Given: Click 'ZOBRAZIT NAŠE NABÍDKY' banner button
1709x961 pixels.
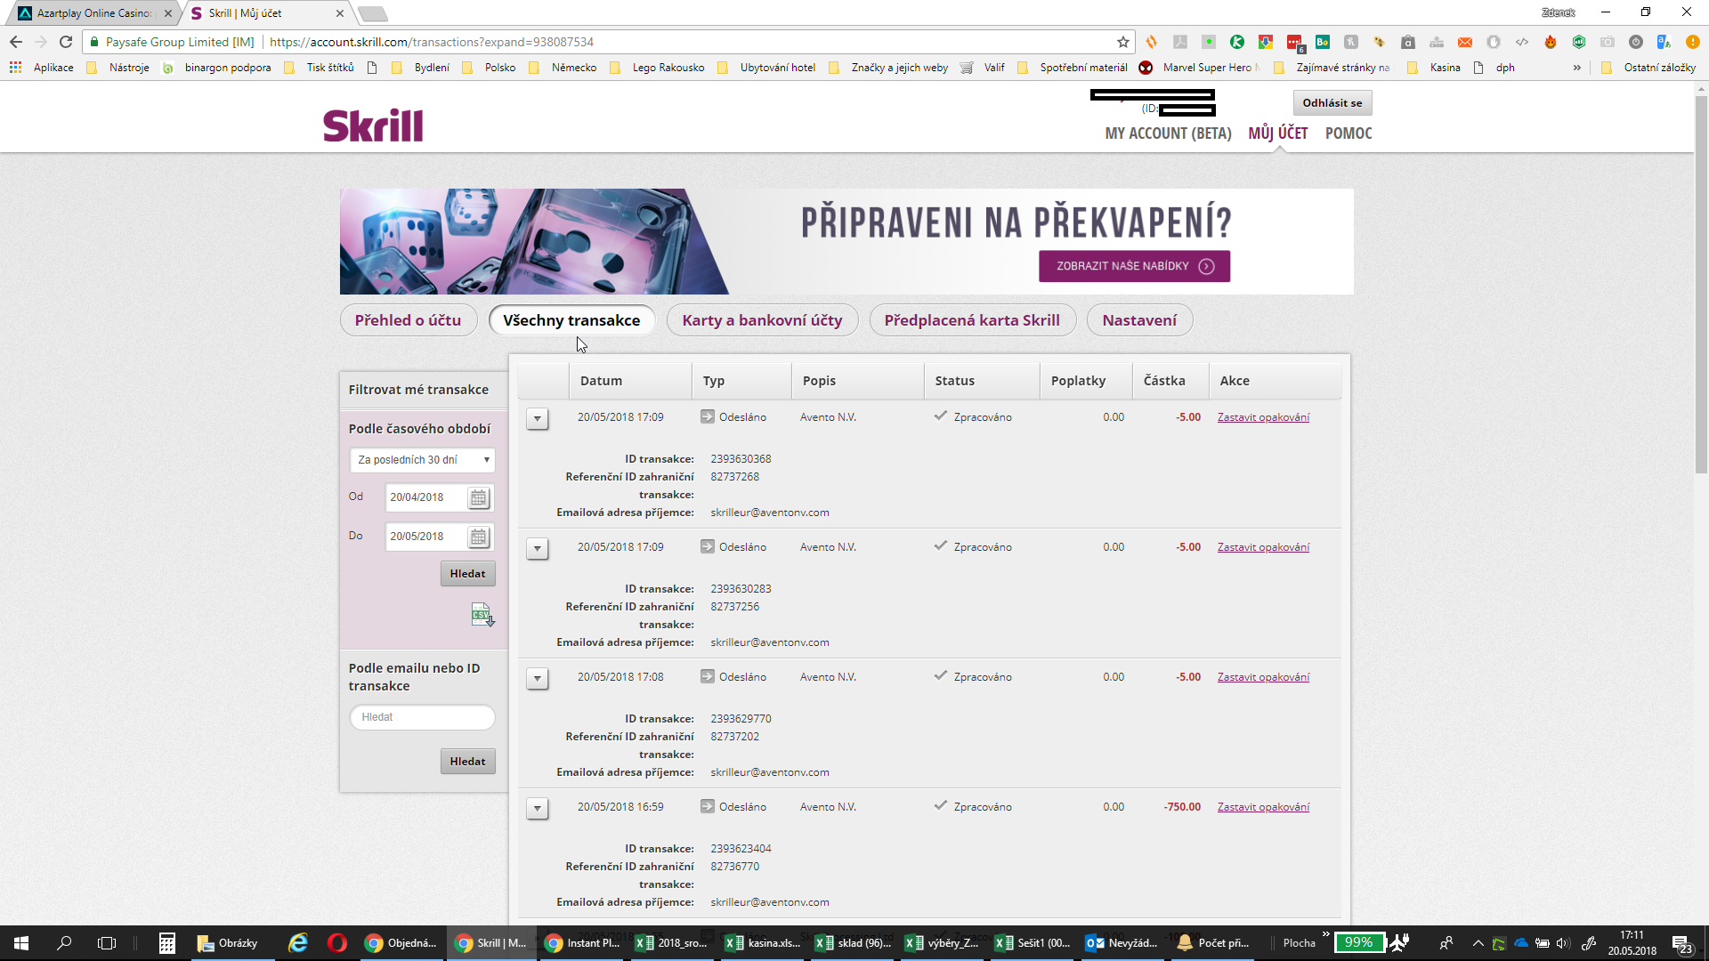Looking at the screenshot, I should point(1134,266).
